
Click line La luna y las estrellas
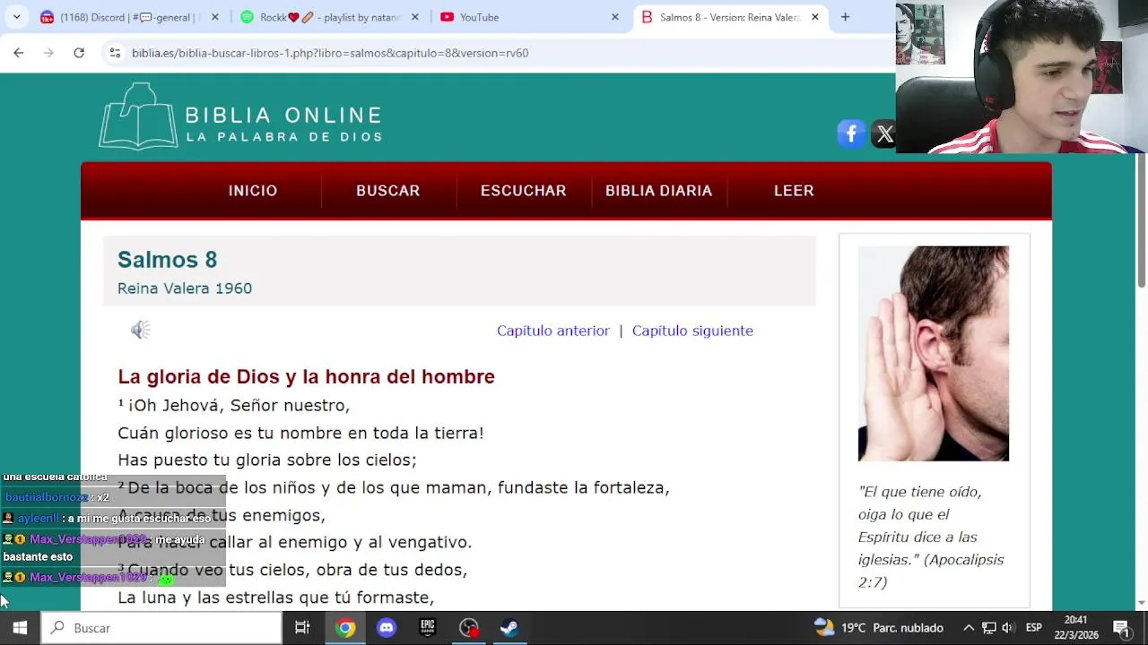click(276, 598)
